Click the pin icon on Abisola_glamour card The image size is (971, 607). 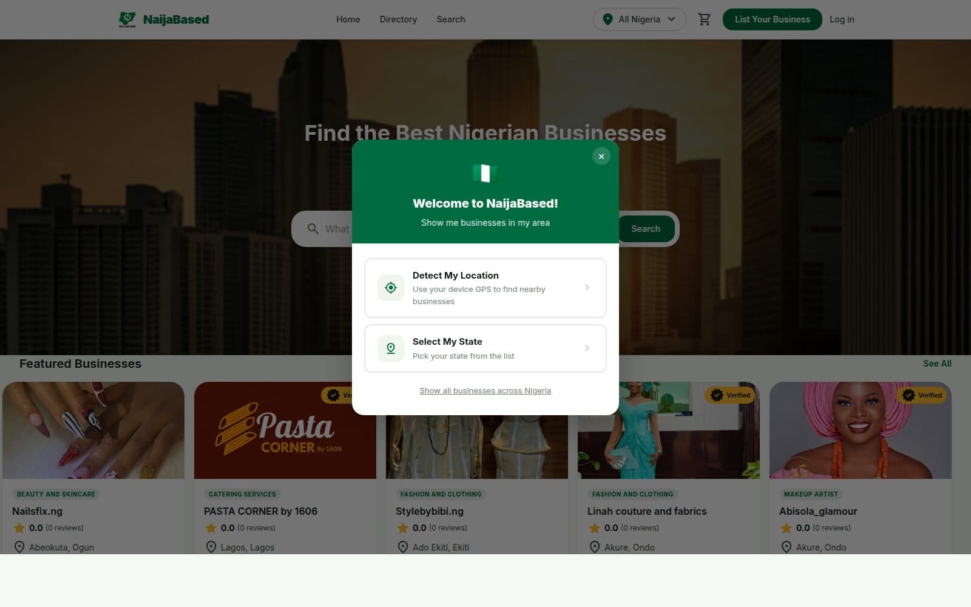click(x=787, y=548)
